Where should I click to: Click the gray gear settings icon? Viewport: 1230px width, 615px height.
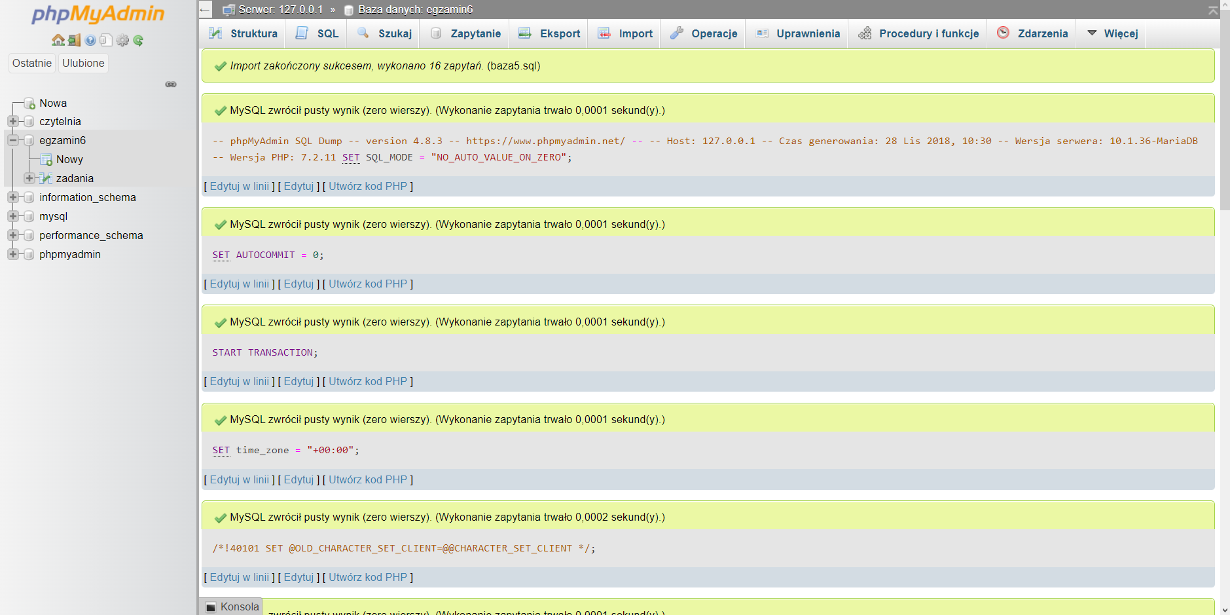pos(122,41)
